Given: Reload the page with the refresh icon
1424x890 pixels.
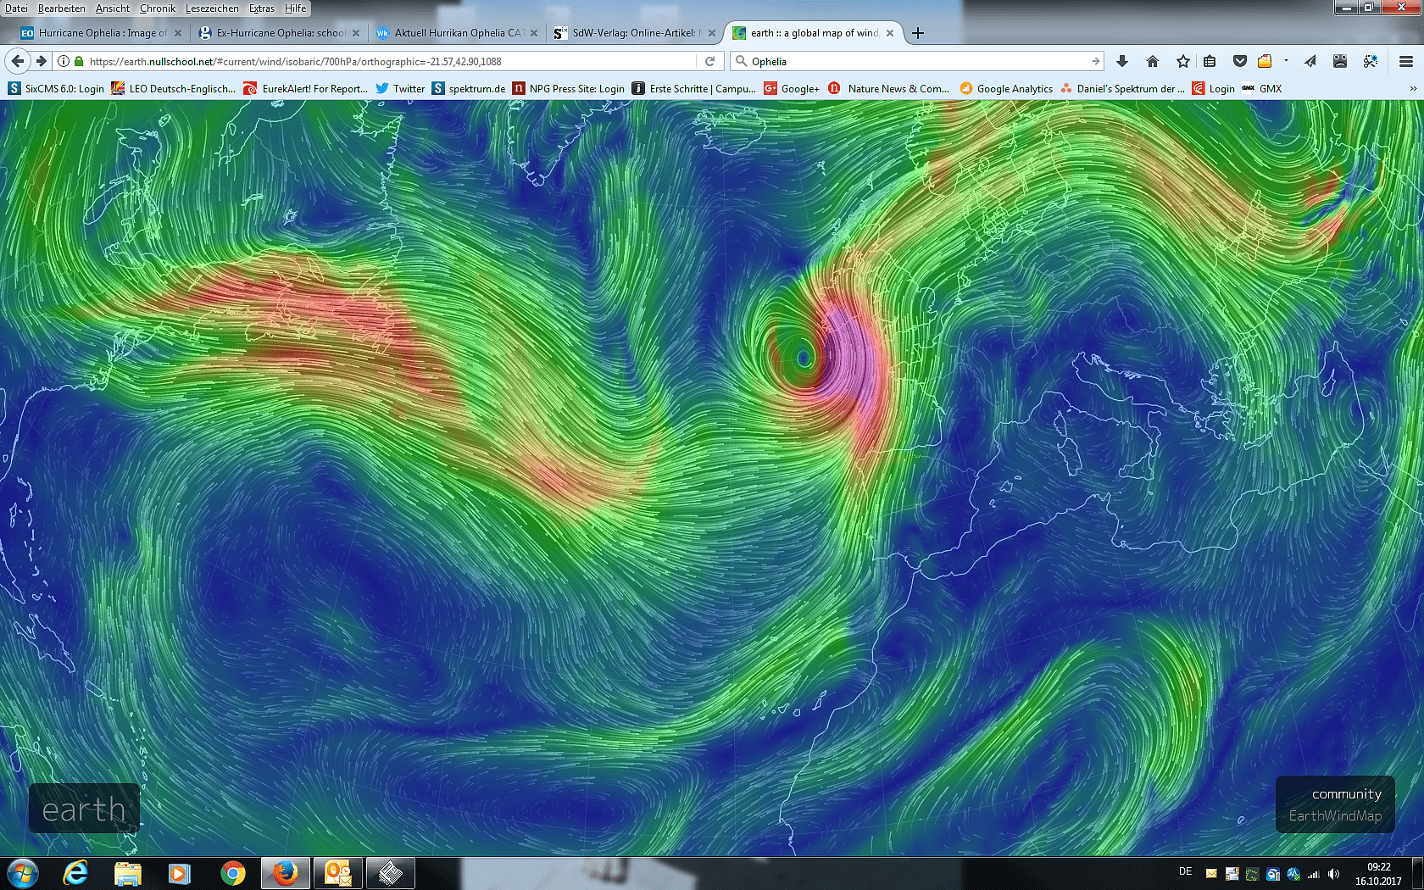Looking at the screenshot, I should pyautogui.click(x=710, y=61).
